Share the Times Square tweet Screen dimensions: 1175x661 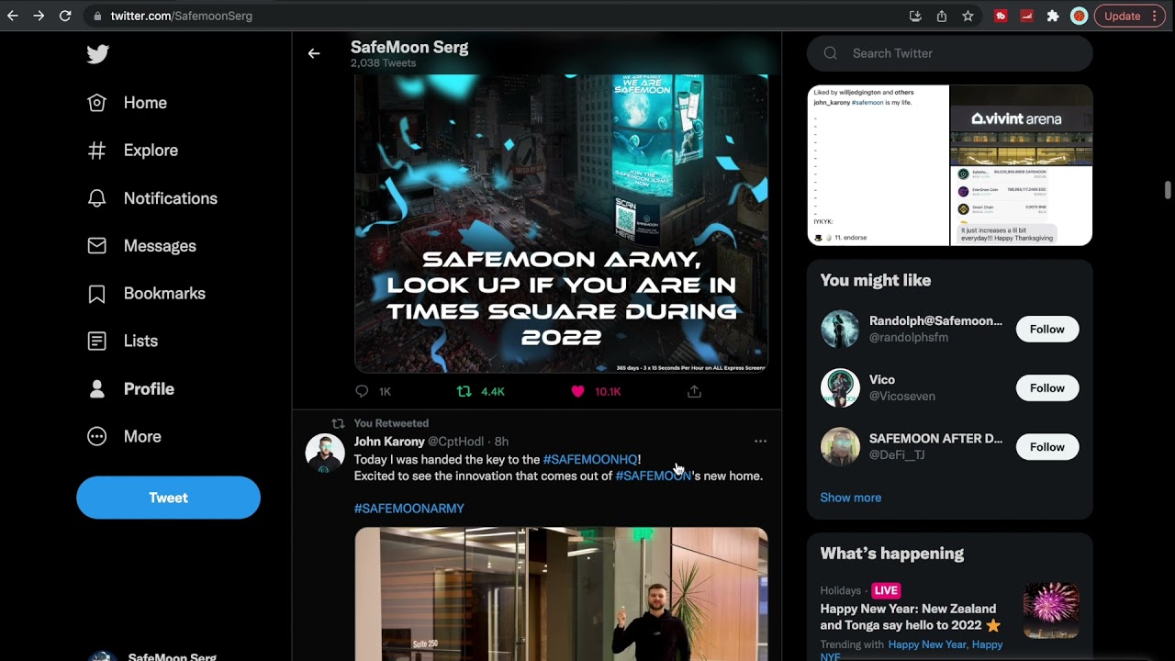(x=694, y=391)
